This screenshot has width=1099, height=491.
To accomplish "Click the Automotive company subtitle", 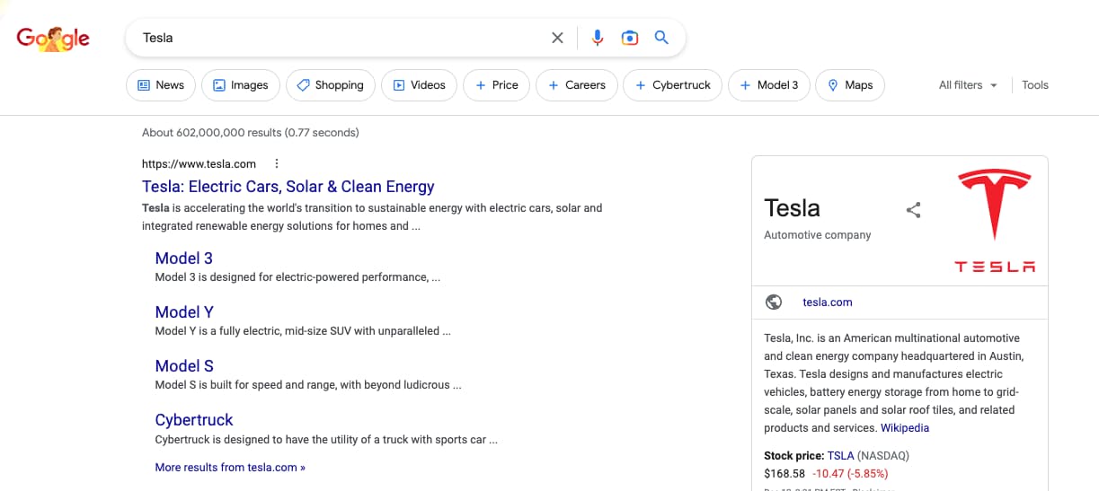I will 818,235.
